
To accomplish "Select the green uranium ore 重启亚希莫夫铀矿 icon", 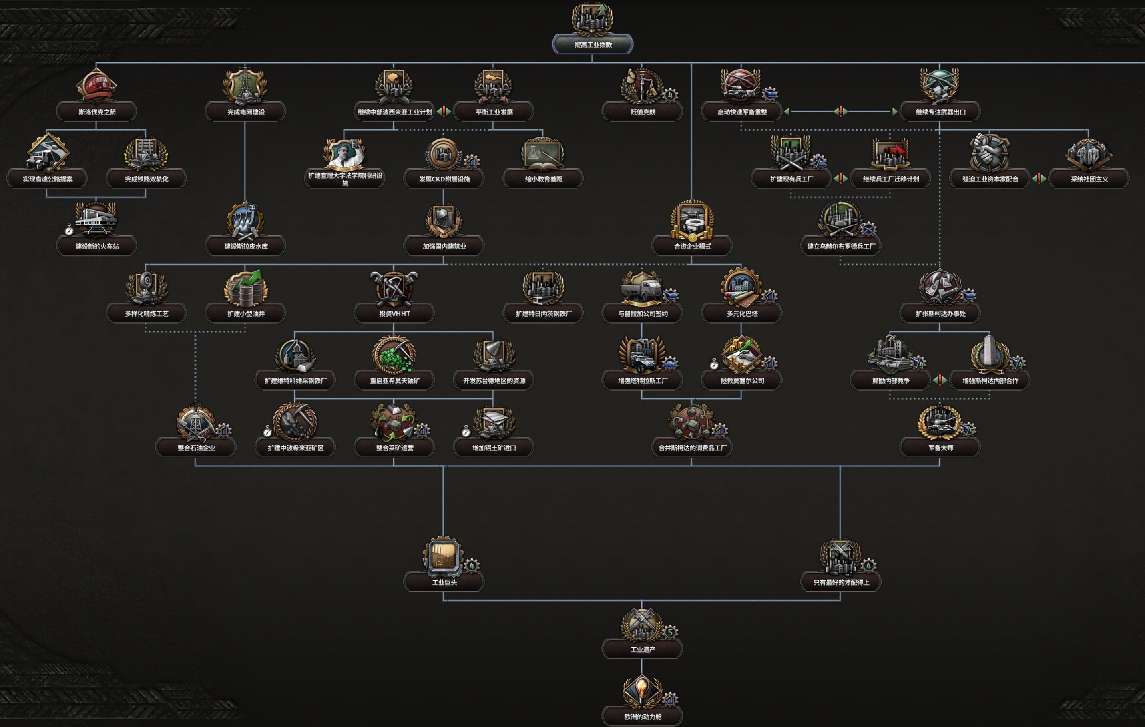I will pos(394,355).
